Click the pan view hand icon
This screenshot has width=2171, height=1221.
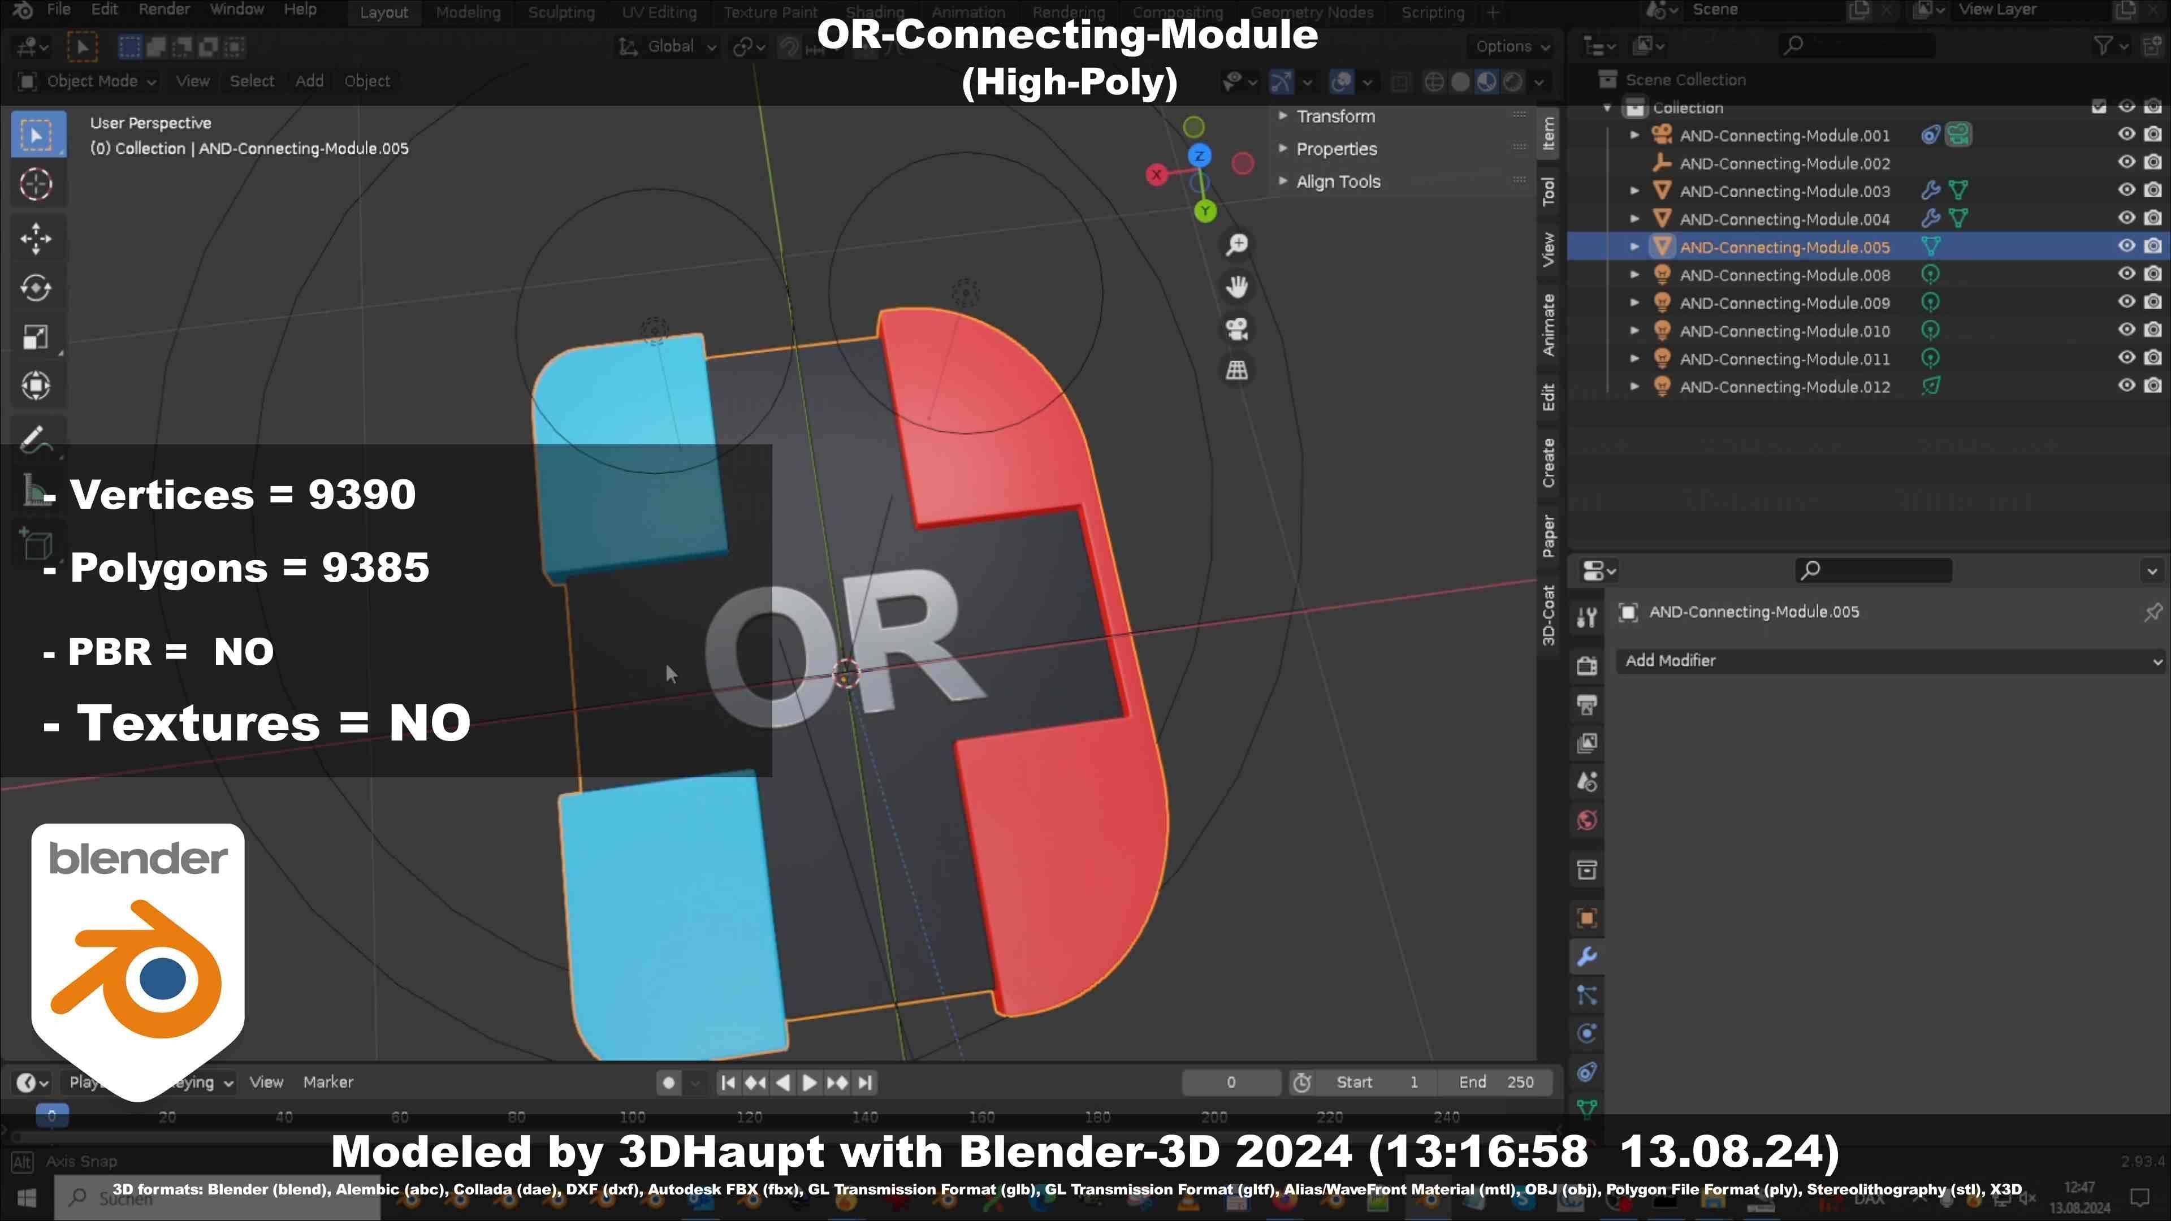(1237, 287)
